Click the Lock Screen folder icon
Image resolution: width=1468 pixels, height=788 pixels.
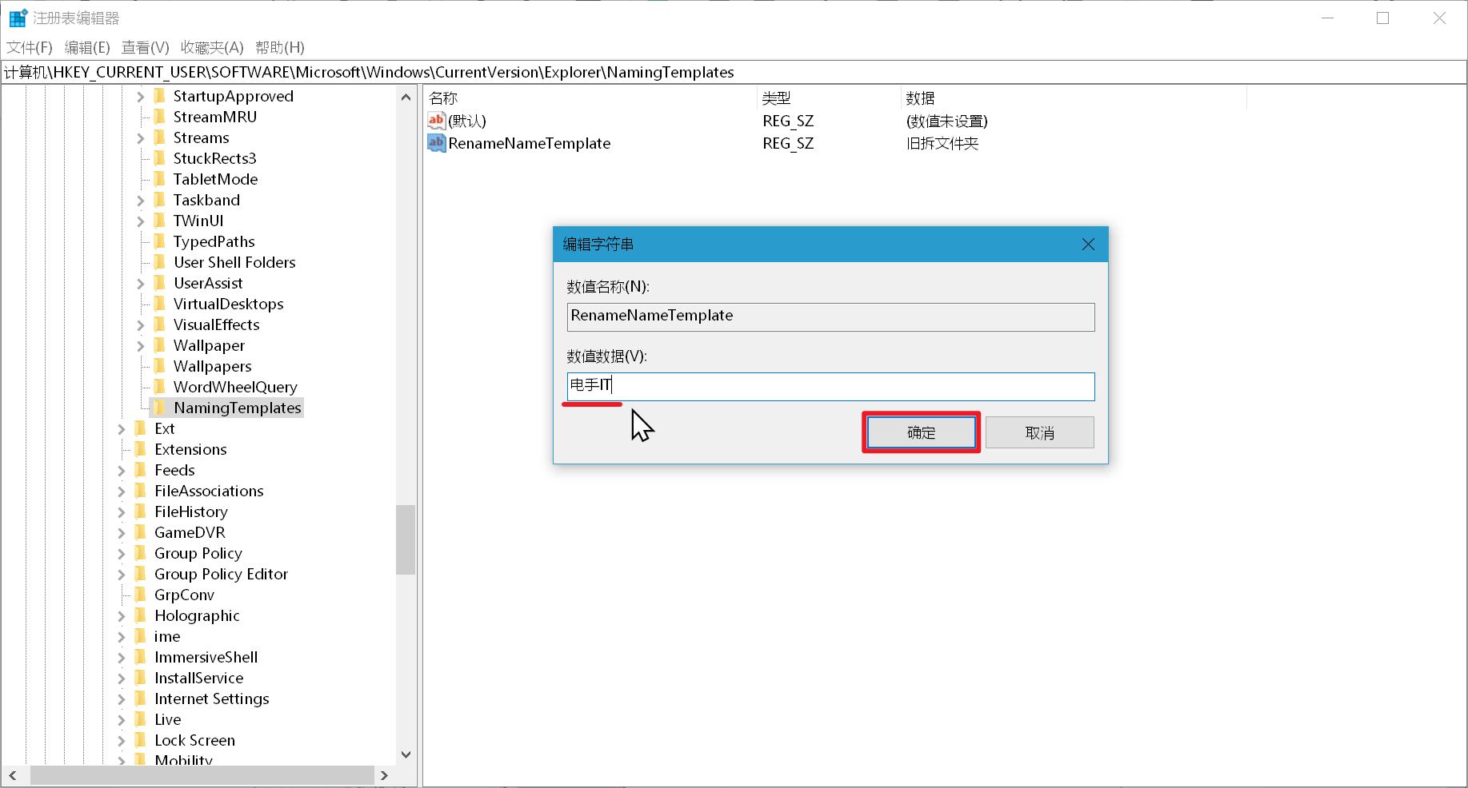(x=141, y=740)
